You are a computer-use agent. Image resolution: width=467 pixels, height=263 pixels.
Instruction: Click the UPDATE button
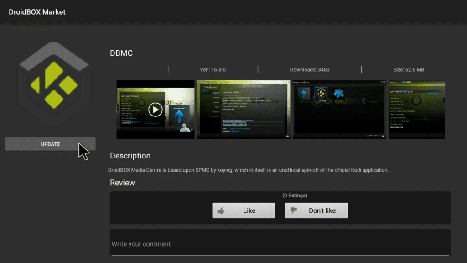[x=50, y=144]
